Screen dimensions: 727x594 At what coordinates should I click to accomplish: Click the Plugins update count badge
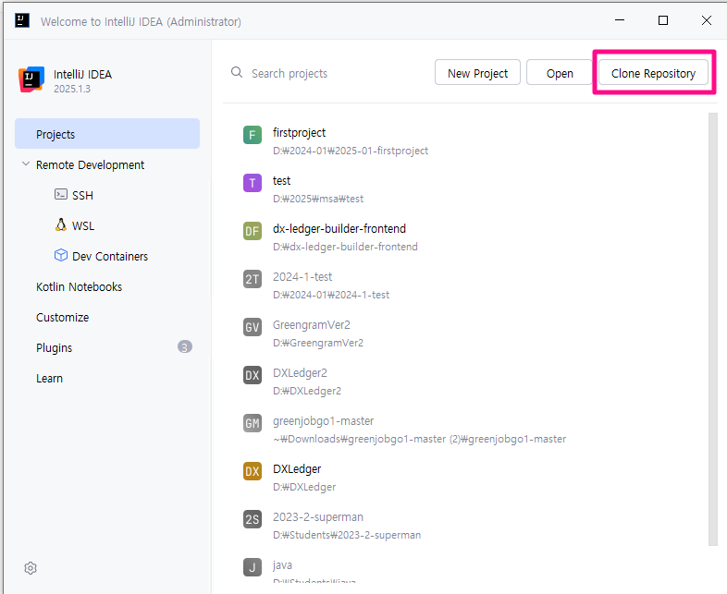click(185, 346)
